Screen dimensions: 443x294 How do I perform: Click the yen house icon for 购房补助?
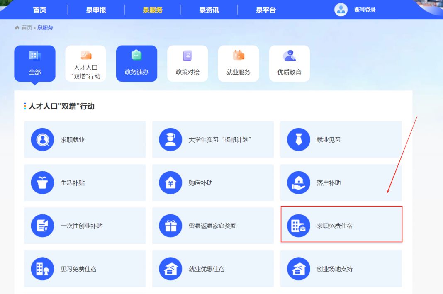tap(170, 183)
